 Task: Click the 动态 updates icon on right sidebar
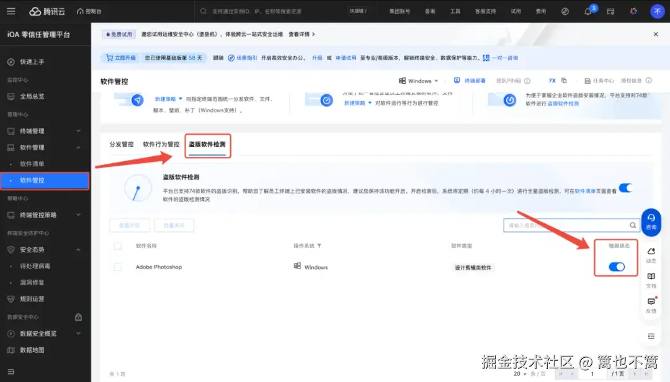pyautogui.click(x=651, y=254)
